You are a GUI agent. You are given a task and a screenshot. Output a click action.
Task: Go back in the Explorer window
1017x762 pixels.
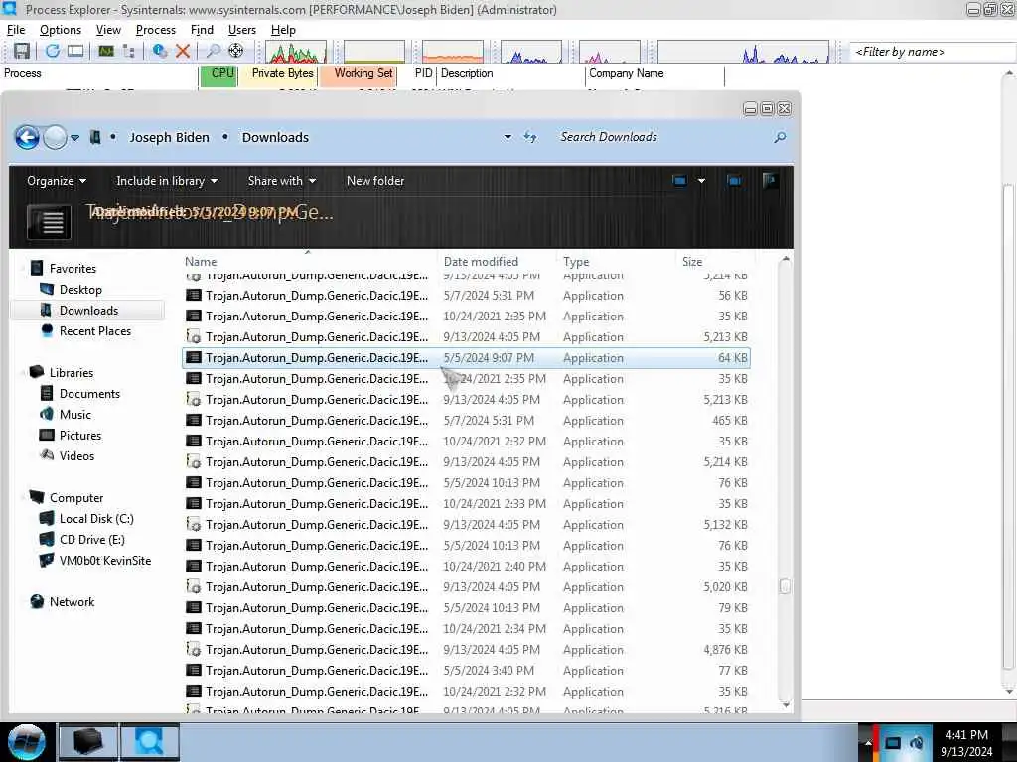click(x=27, y=137)
